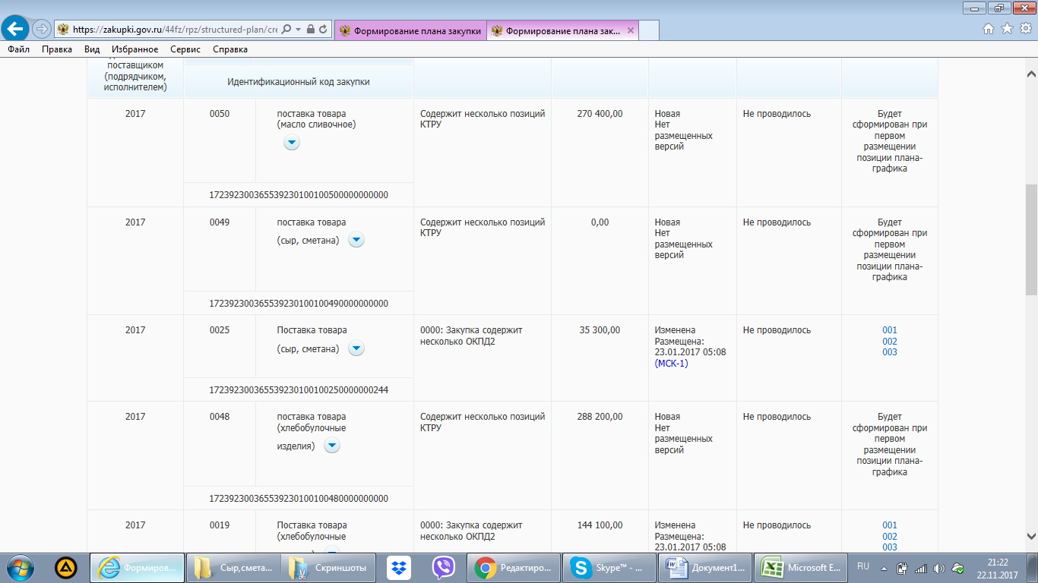Viewport: 1038px width, 583px height.
Task: Open the browser Tools gear icon
Action: 1025,29
